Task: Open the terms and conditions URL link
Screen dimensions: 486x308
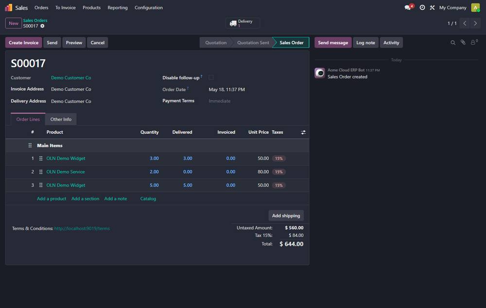Action: [x=82, y=228]
